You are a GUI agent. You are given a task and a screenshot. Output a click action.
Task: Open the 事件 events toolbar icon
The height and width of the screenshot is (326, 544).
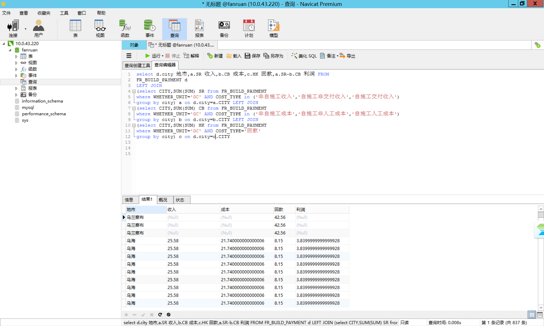pyautogui.click(x=150, y=28)
